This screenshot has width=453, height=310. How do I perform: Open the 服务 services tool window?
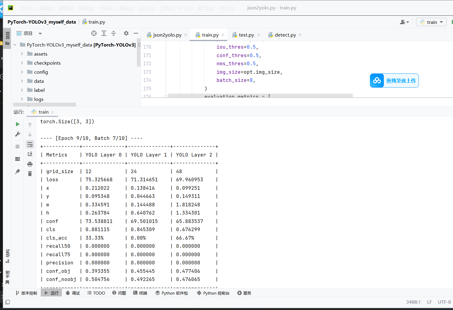pos(244,293)
